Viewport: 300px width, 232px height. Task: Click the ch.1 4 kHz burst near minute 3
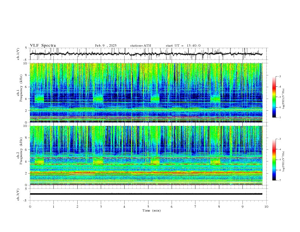[98, 99]
